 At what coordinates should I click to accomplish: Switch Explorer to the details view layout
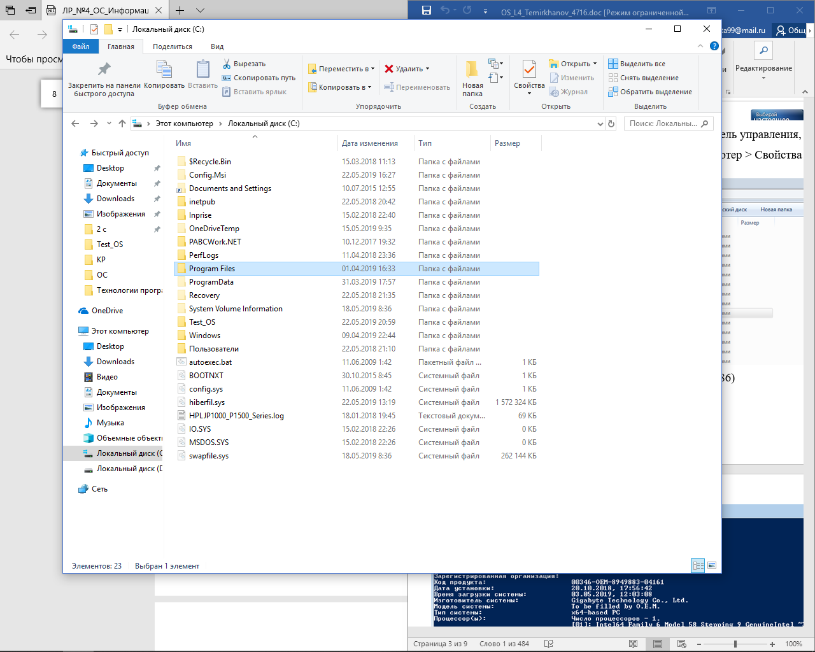[698, 565]
